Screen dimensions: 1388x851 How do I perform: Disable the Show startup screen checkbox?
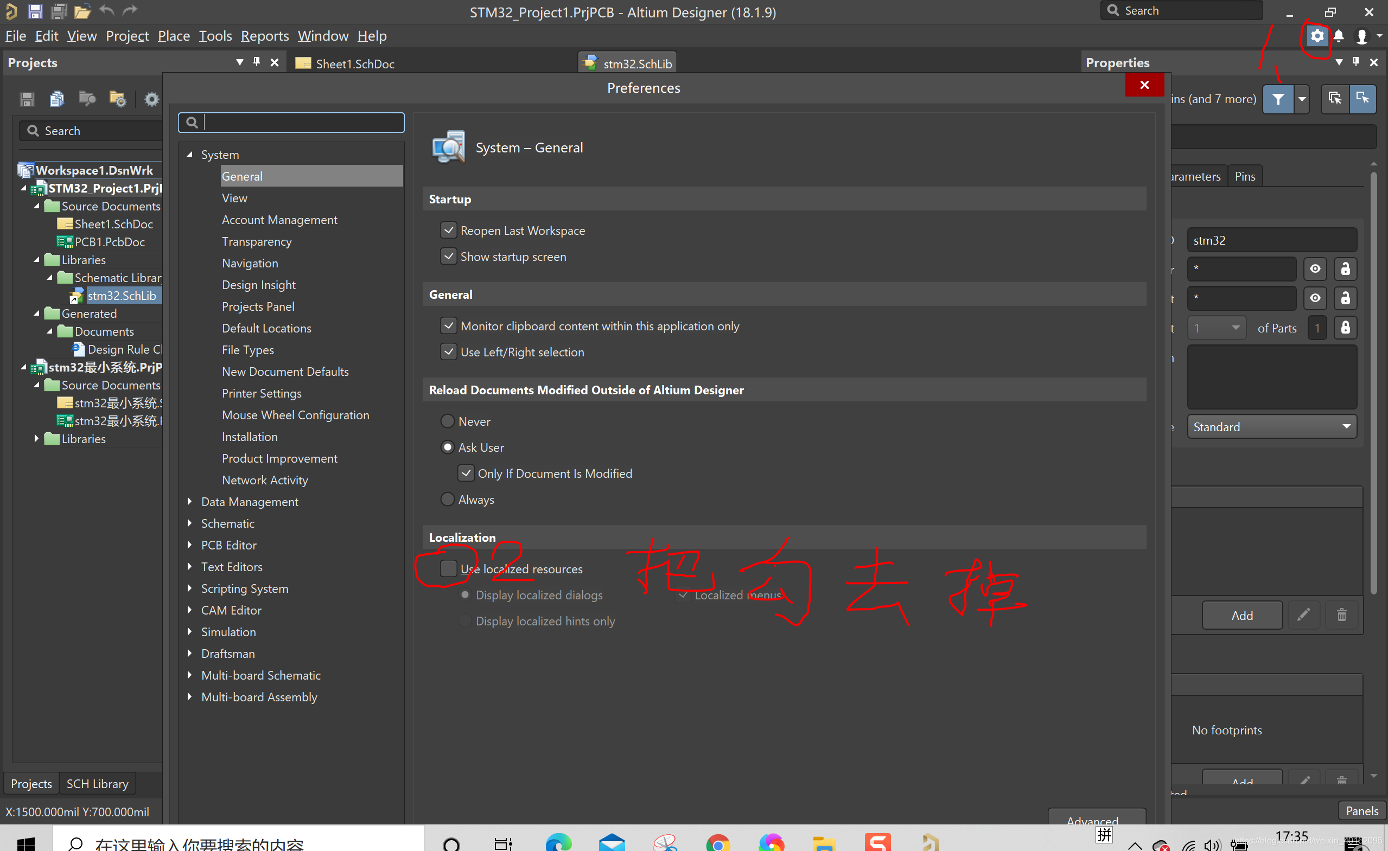448,257
